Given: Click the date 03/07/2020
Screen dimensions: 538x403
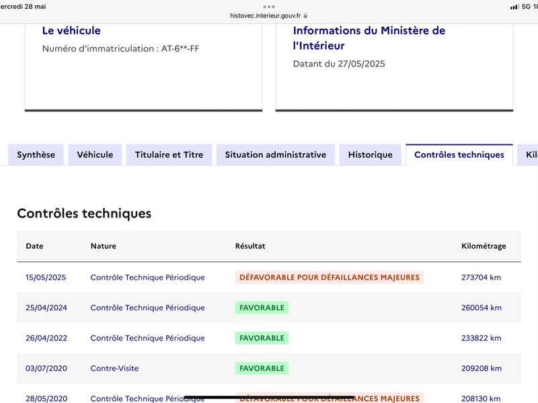Looking at the screenshot, I should pos(46,368).
